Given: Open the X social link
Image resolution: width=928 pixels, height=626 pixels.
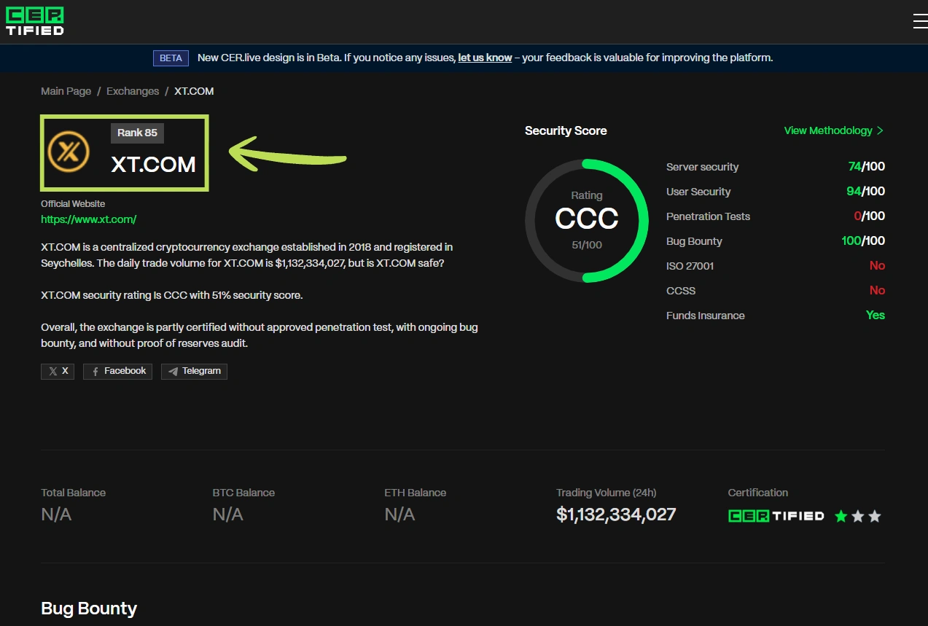Looking at the screenshot, I should point(58,371).
